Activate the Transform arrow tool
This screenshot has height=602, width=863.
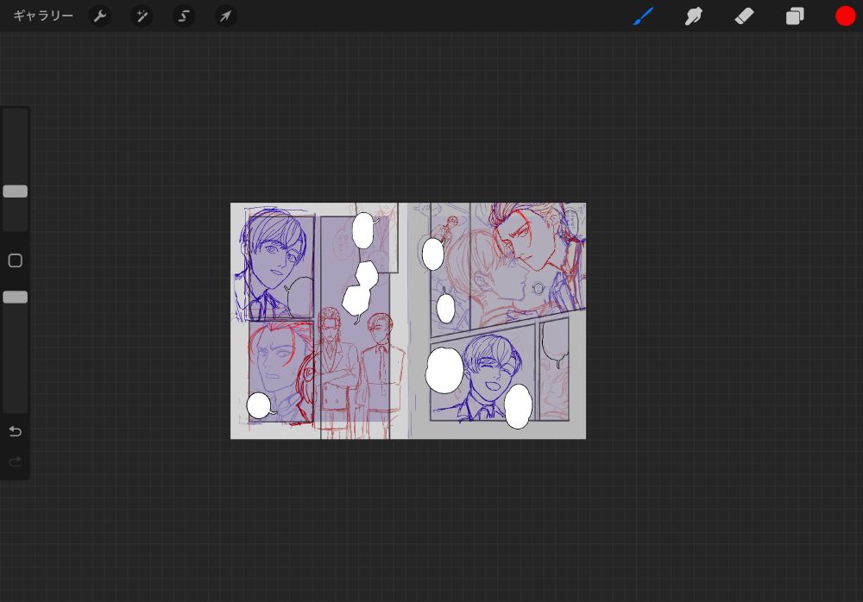[225, 16]
